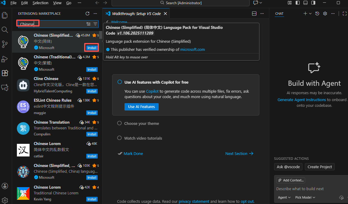This screenshot has height=204, width=348.
Task: Open chat settings gear icon
Action: (325, 14)
